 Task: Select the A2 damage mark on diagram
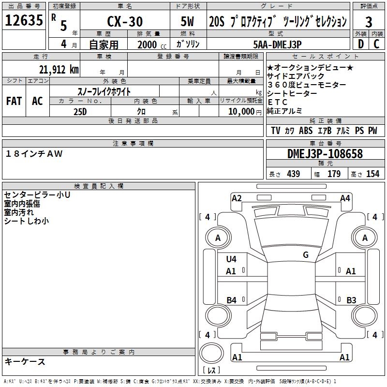click(x=237, y=198)
